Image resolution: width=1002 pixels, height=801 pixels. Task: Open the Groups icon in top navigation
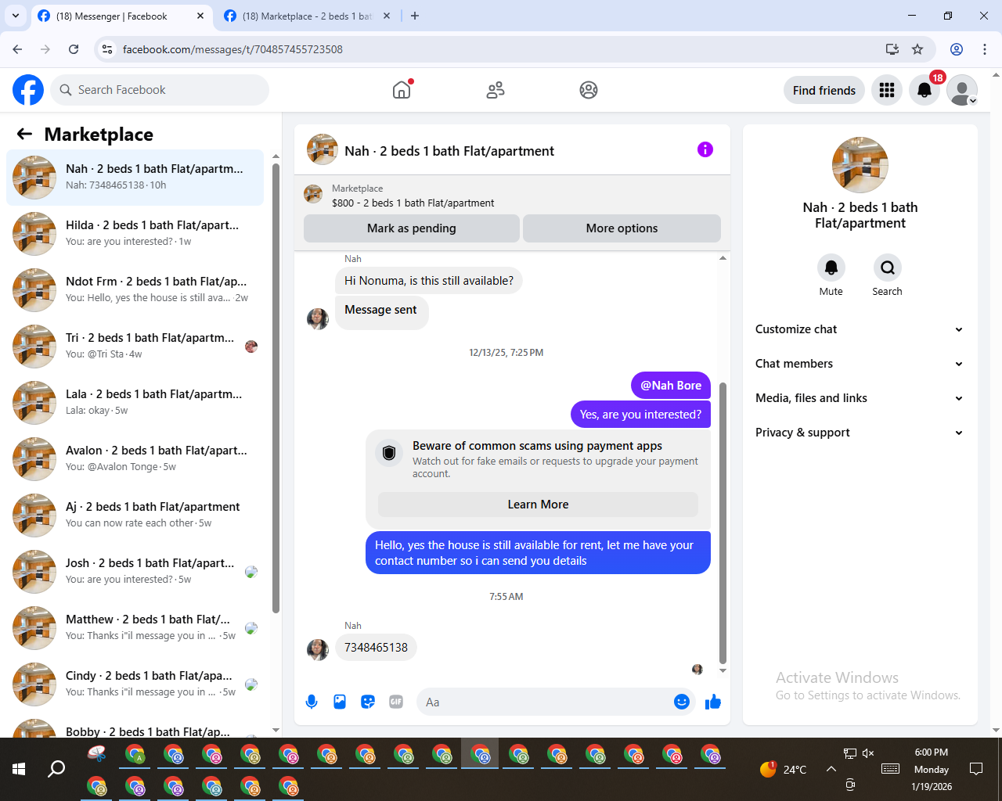589,90
